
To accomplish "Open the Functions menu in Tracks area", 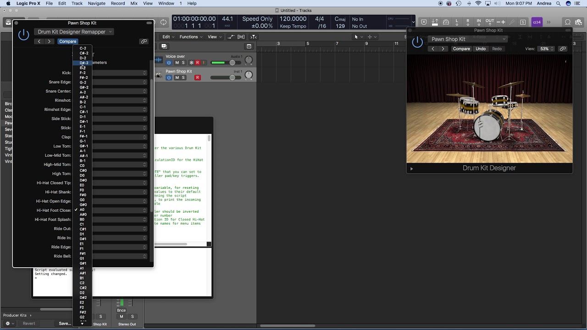I will [191, 37].
